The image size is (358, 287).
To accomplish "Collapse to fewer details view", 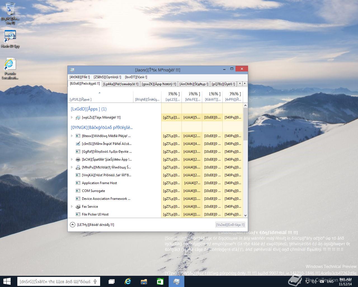I will tap(92, 225).
